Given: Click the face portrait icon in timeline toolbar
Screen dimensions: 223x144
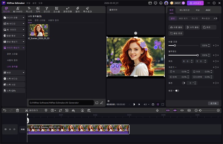Looking at the screenshot, I should [x=82, y=110].
